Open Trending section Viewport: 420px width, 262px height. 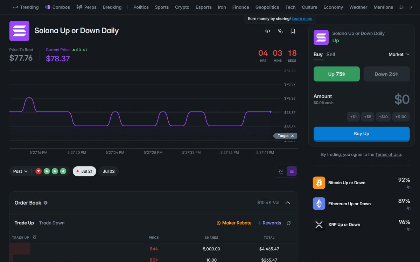(26, 7)
